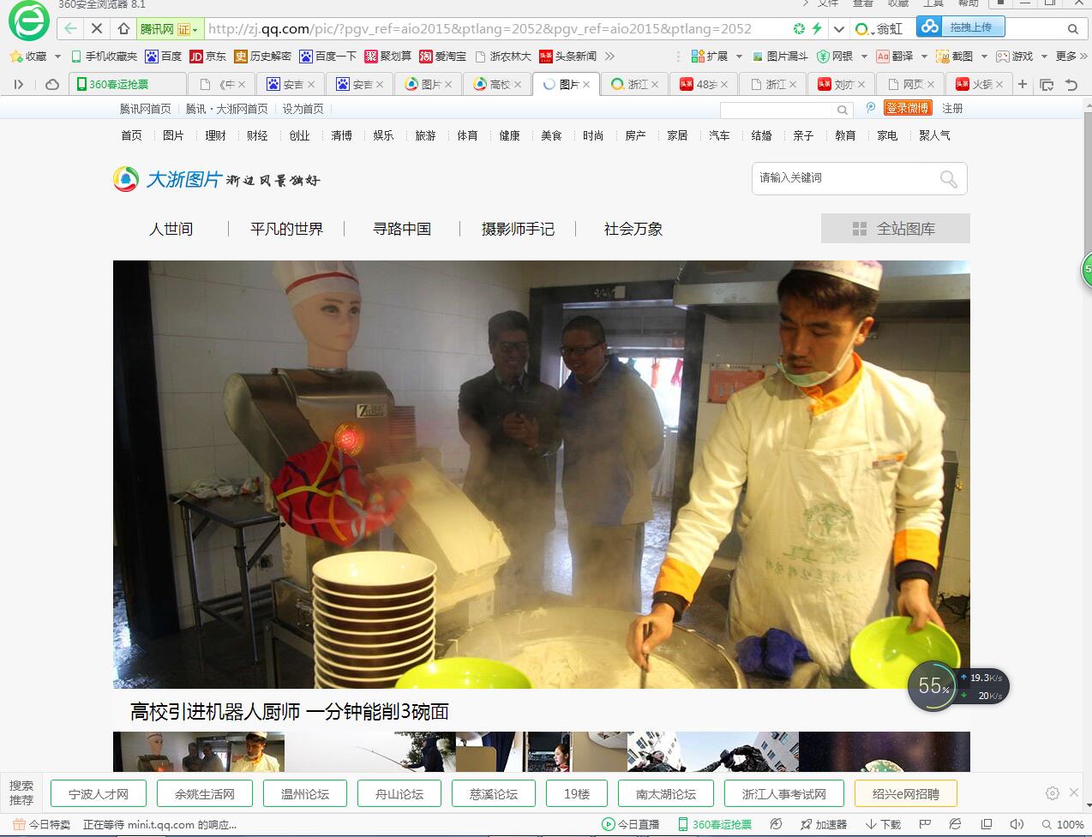This screenshot has width=1092, height=837.
Task: Click the home page icon in address bar
Action: [x=123, y=29]
